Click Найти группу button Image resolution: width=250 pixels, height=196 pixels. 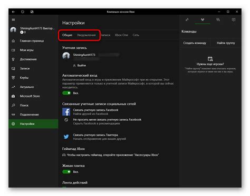coord(226,43)
